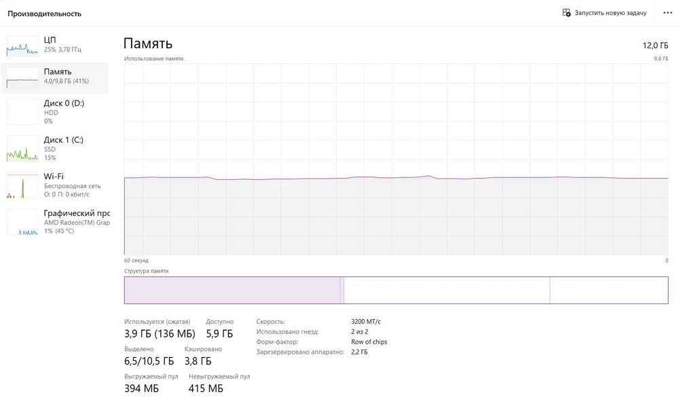This screenshot has height=402, width=679.
Task: Open the three-dot more options menu
Action: tap(667, 13)
